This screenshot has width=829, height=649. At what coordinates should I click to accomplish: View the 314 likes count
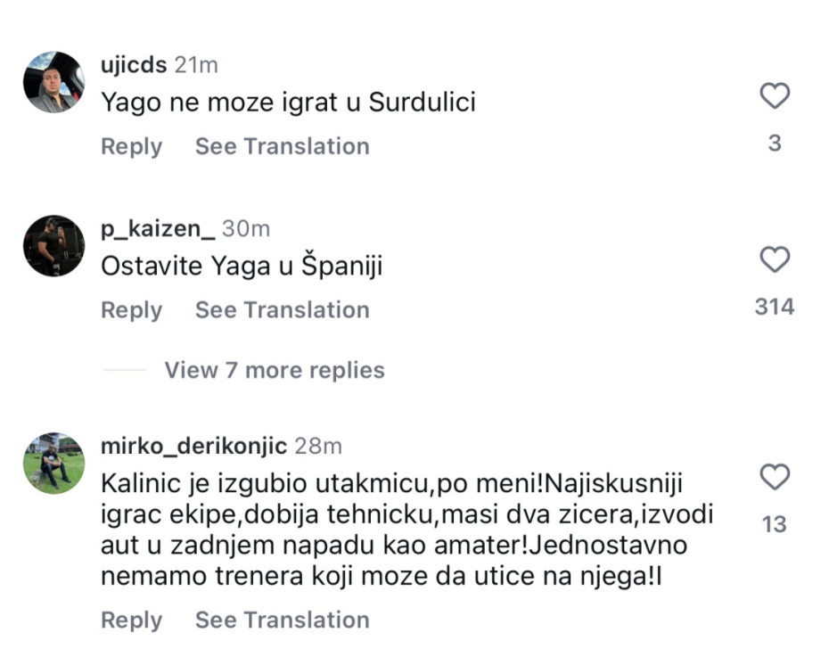[x=774, y=308]
